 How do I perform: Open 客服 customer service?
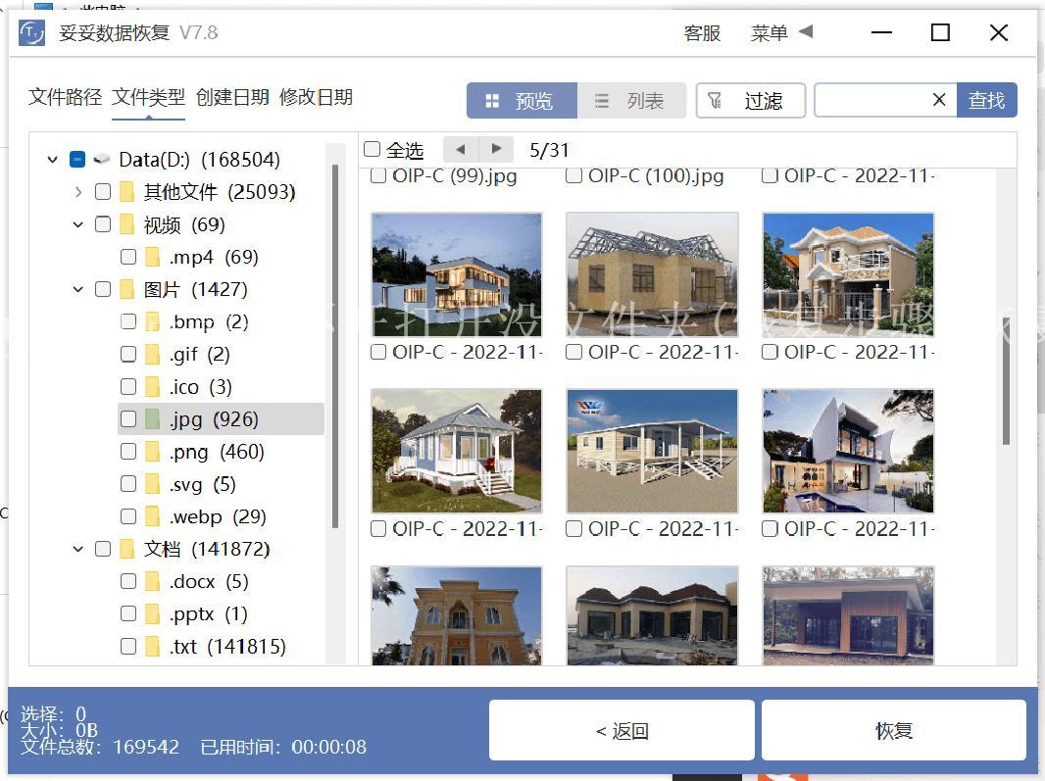coord(702,32)
